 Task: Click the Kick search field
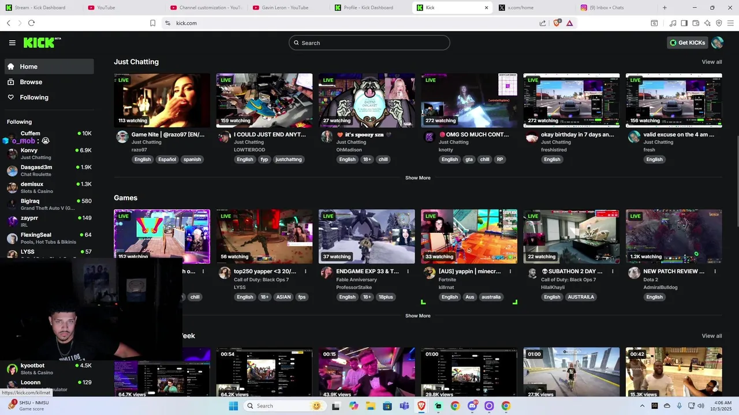[x=369, y=43]
